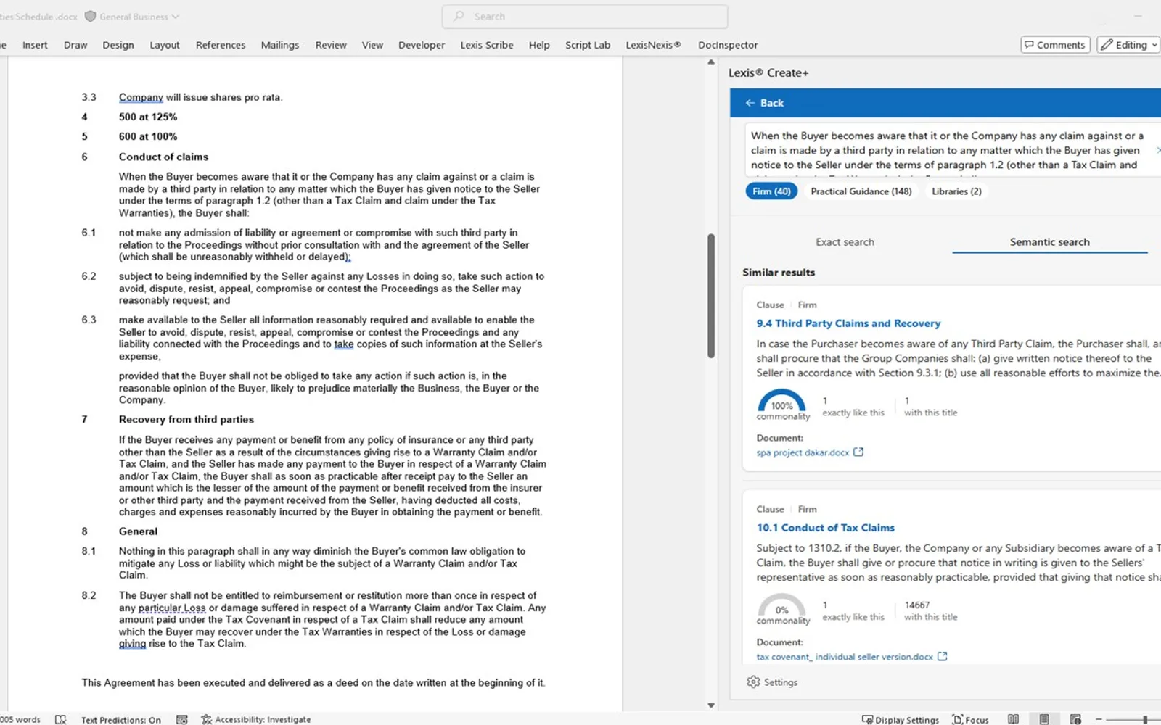Select the Libraries (2) filter pill

[956, 191]
